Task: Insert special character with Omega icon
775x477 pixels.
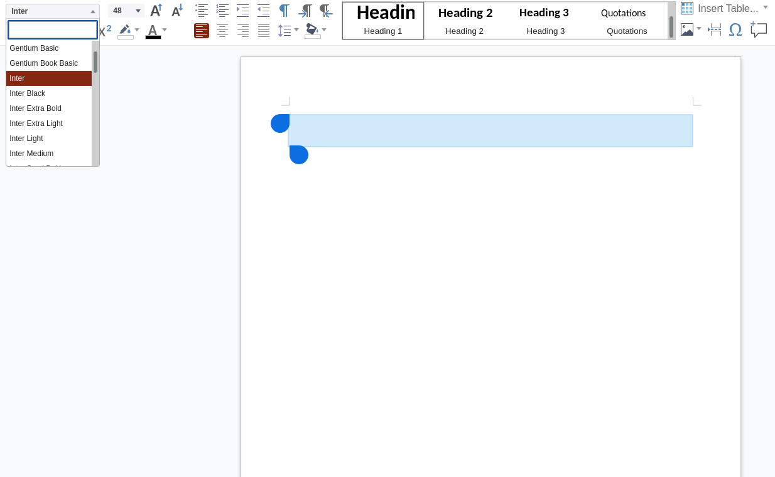Action: (735, 29)
